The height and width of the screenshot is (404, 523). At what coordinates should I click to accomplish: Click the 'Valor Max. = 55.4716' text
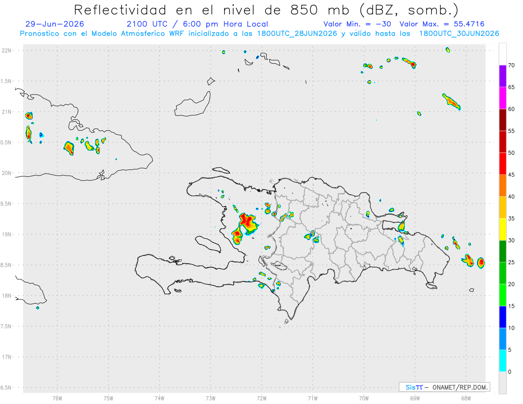coord(442,24)
